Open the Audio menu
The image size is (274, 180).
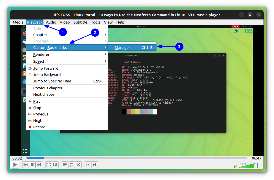[51, 22]
